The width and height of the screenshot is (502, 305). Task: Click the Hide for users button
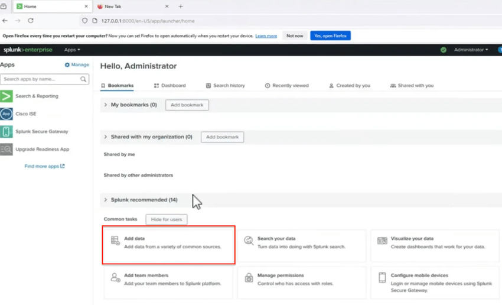pyautogui.click(x=167, y=219)
